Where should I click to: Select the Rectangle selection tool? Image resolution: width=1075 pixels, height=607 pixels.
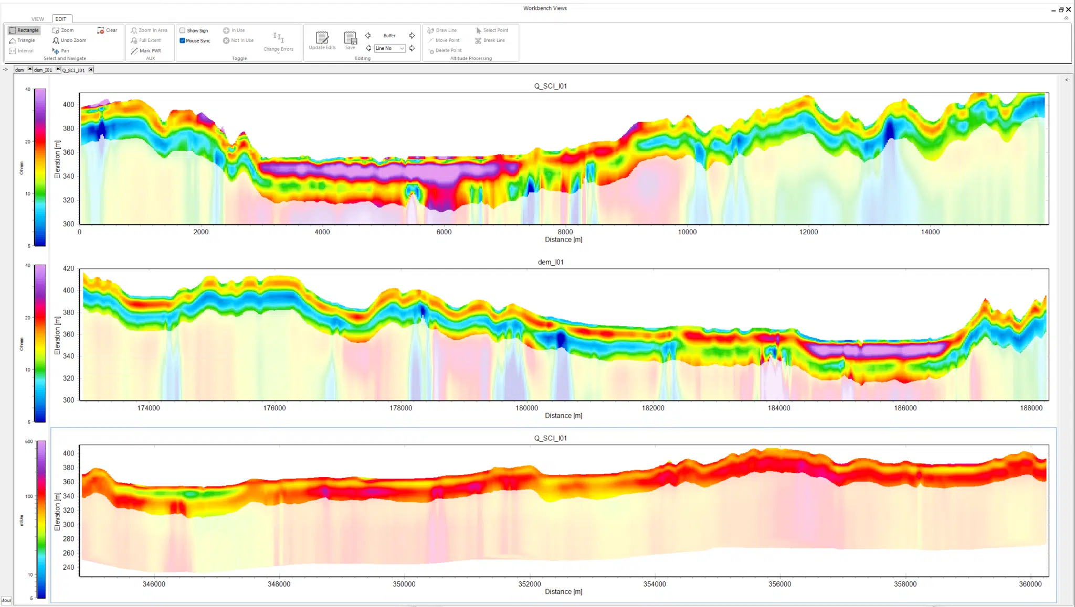coord(24,30)
